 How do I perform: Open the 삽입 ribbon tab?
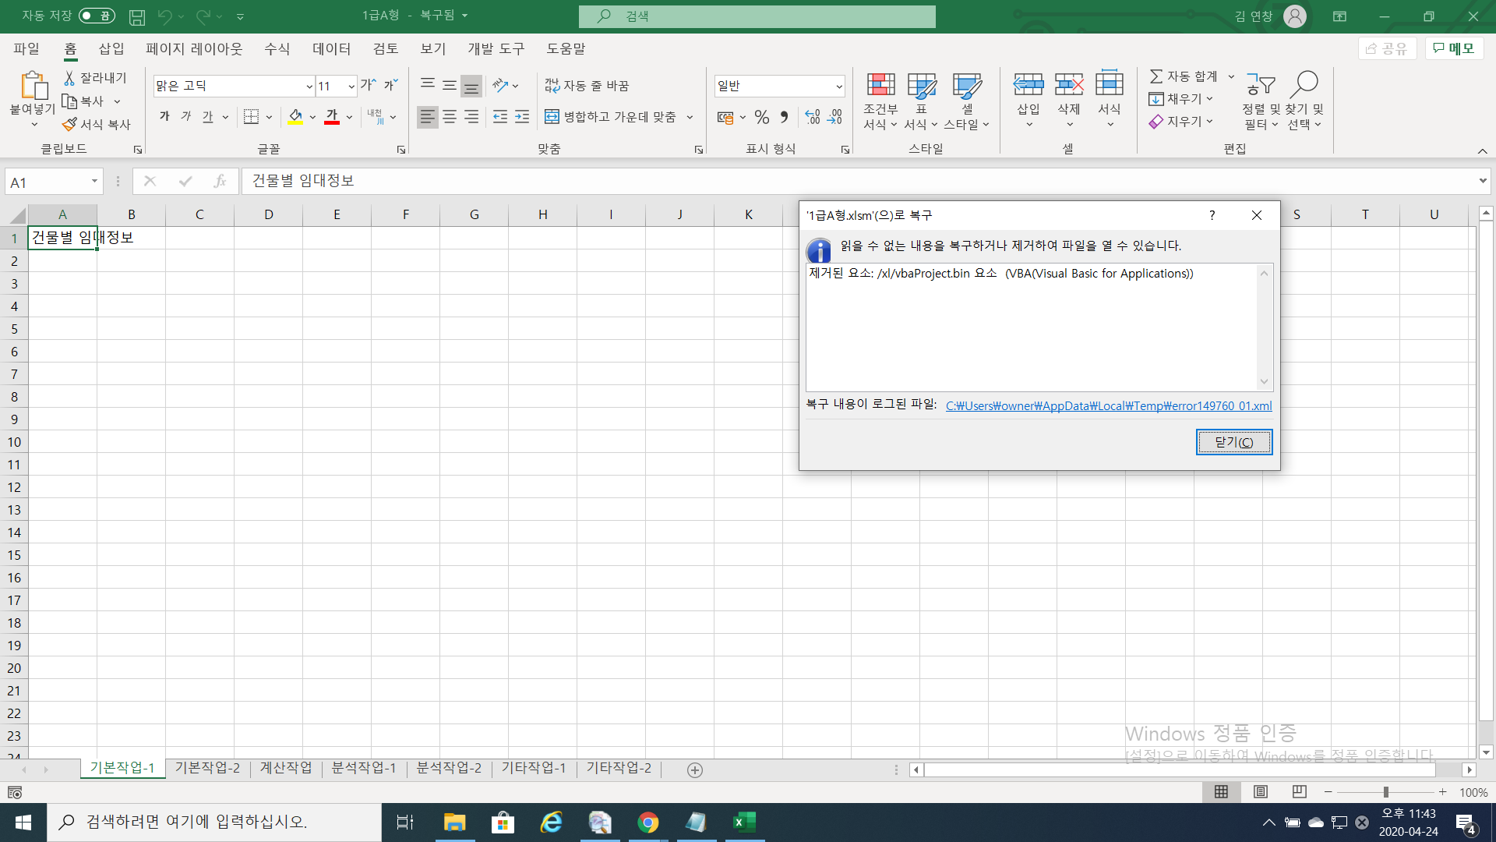coord(111,48)
